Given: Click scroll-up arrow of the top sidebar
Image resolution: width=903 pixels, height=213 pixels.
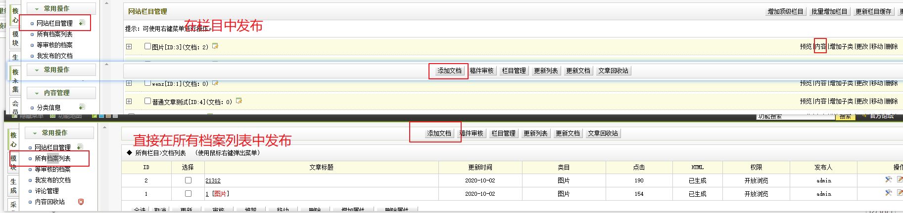Looking at the screenshot, I should pos(106,3).
